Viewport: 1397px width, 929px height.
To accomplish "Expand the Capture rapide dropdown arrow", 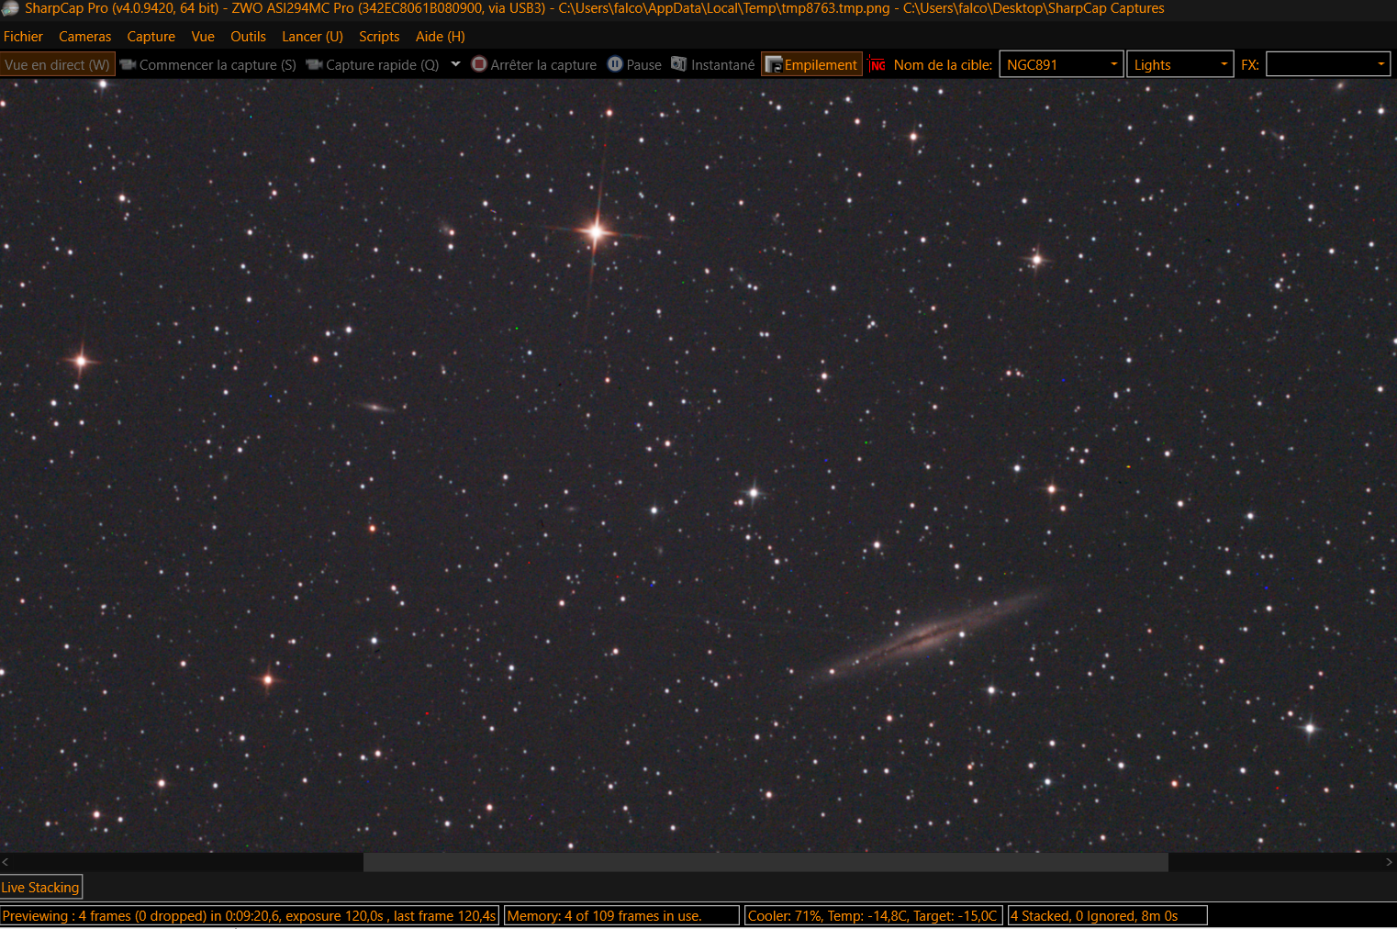I will [455, 64].
